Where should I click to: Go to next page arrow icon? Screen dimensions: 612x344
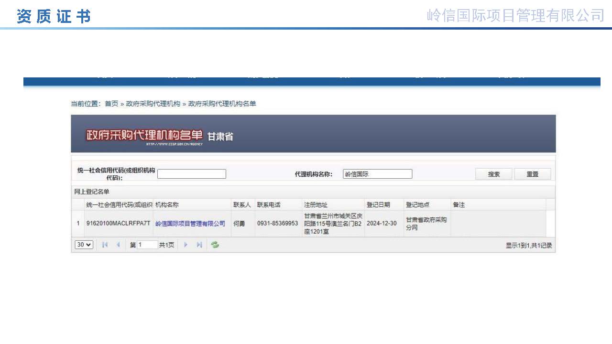click(x=186, y=245)
